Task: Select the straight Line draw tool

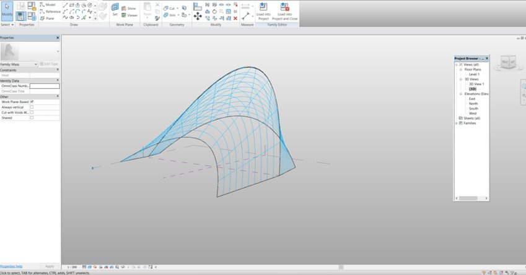Action: (x=66, y=5)
